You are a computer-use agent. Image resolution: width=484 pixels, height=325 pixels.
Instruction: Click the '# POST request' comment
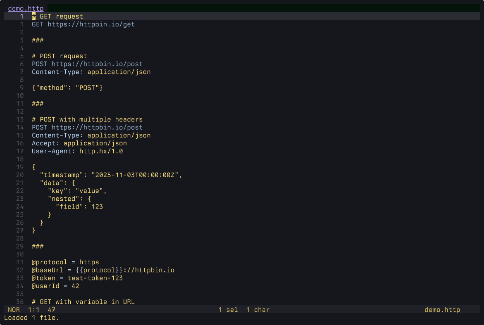click(x=59, y=56)
